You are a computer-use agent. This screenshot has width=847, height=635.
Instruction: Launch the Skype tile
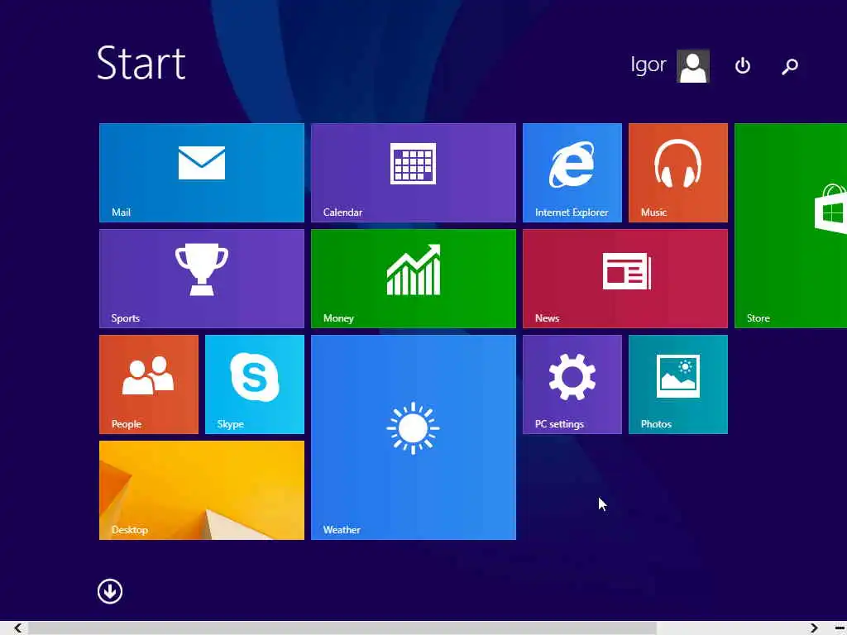[255, 384]
